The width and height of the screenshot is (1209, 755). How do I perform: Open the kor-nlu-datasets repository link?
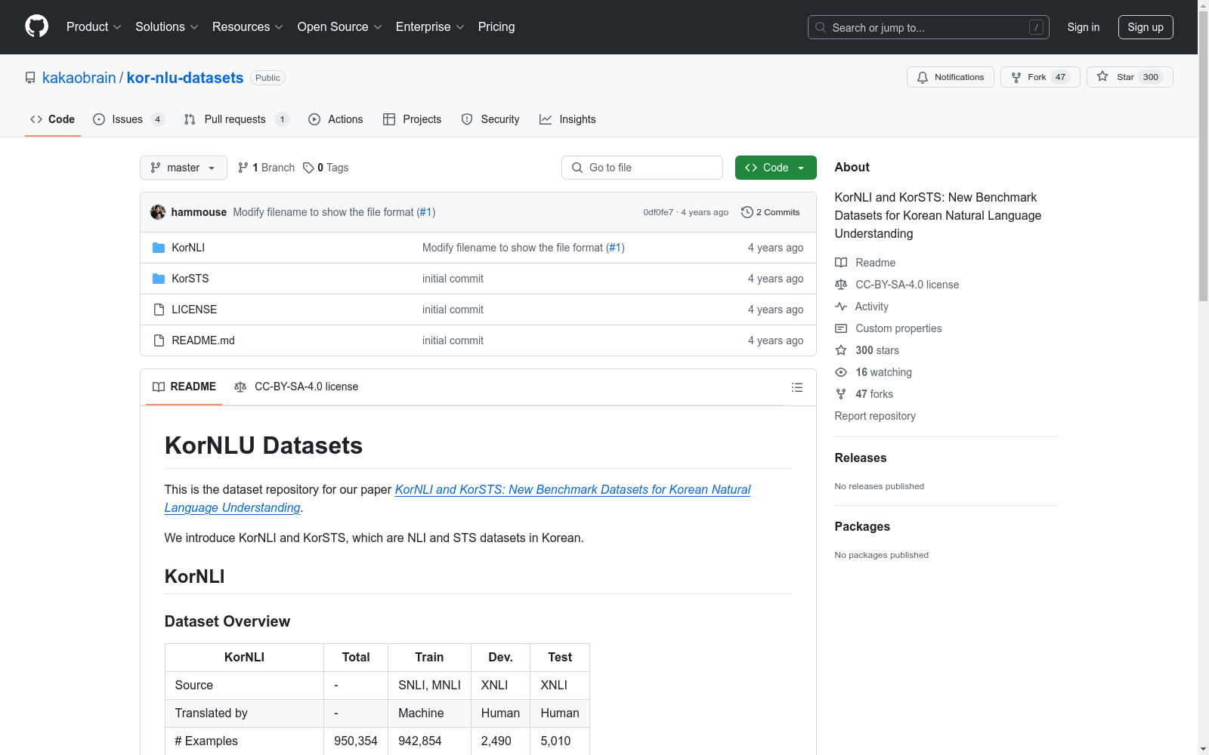click(185, 78)
